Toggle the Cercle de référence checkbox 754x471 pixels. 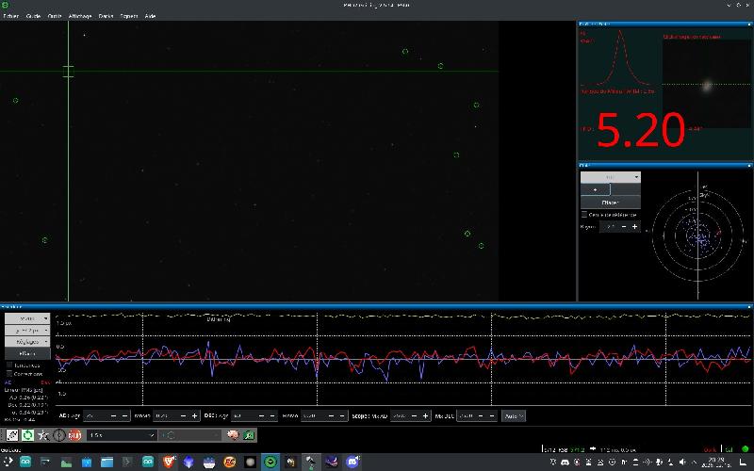[584, 215]
